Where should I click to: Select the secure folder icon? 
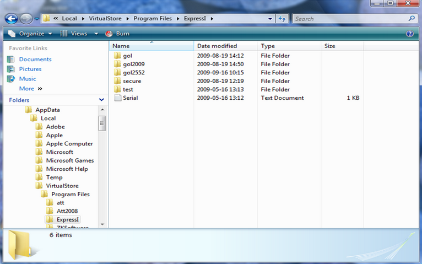pos(117,81)
